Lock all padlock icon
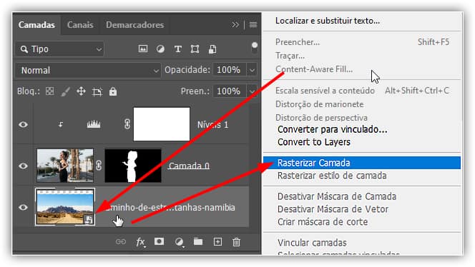This screenshot has height=267, width=475. [x=113, y=91]
